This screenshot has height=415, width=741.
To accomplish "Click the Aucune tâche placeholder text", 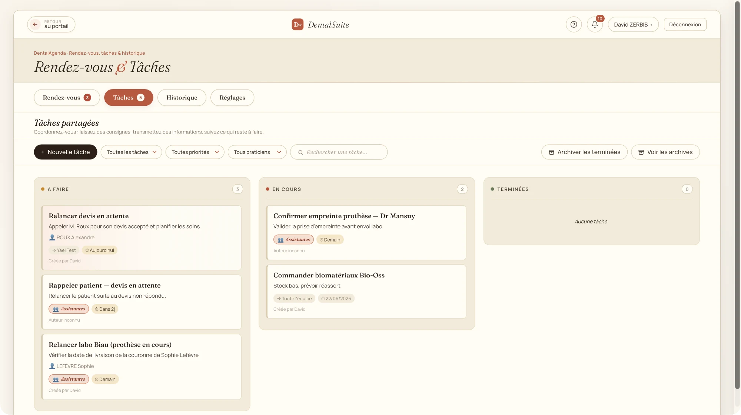I will (591, 222).
